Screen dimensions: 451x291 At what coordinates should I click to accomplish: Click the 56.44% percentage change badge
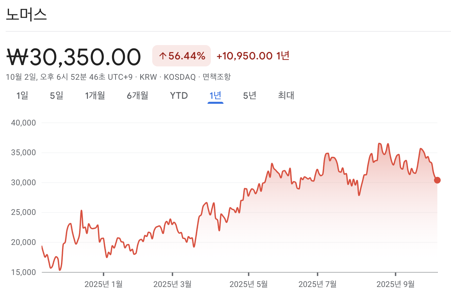181,55
